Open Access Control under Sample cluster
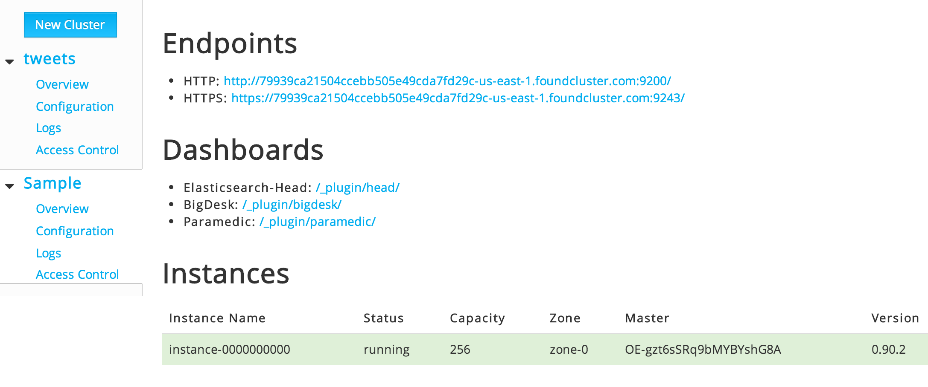This screenshot has height=387, width=928. pos(77,274)
